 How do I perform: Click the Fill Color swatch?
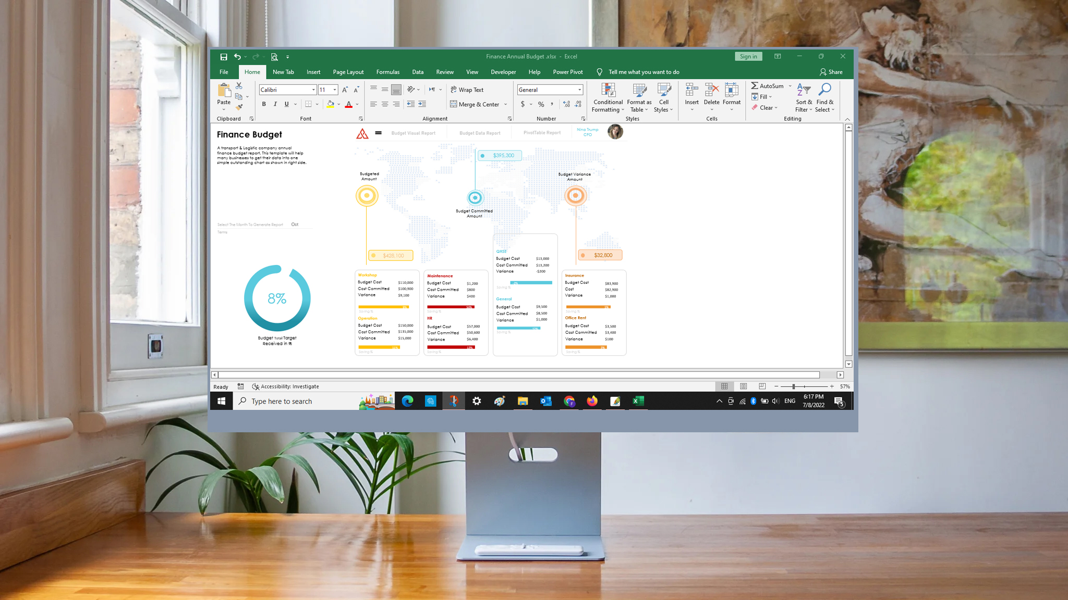coord(330,104)
